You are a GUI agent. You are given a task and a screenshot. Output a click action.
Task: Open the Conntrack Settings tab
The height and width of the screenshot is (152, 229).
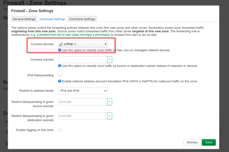point(82,19)
